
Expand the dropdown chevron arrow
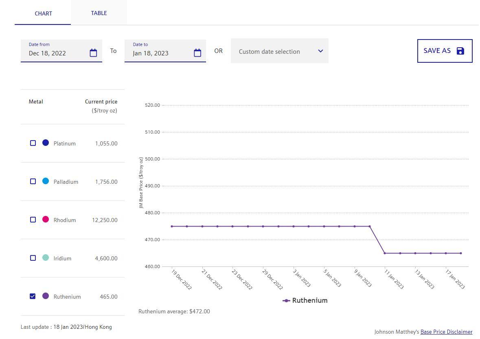[x=320, y=51]
